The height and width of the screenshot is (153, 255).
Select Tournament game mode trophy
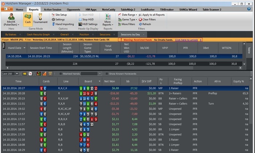pyautogui.click(x=40, y=18)
